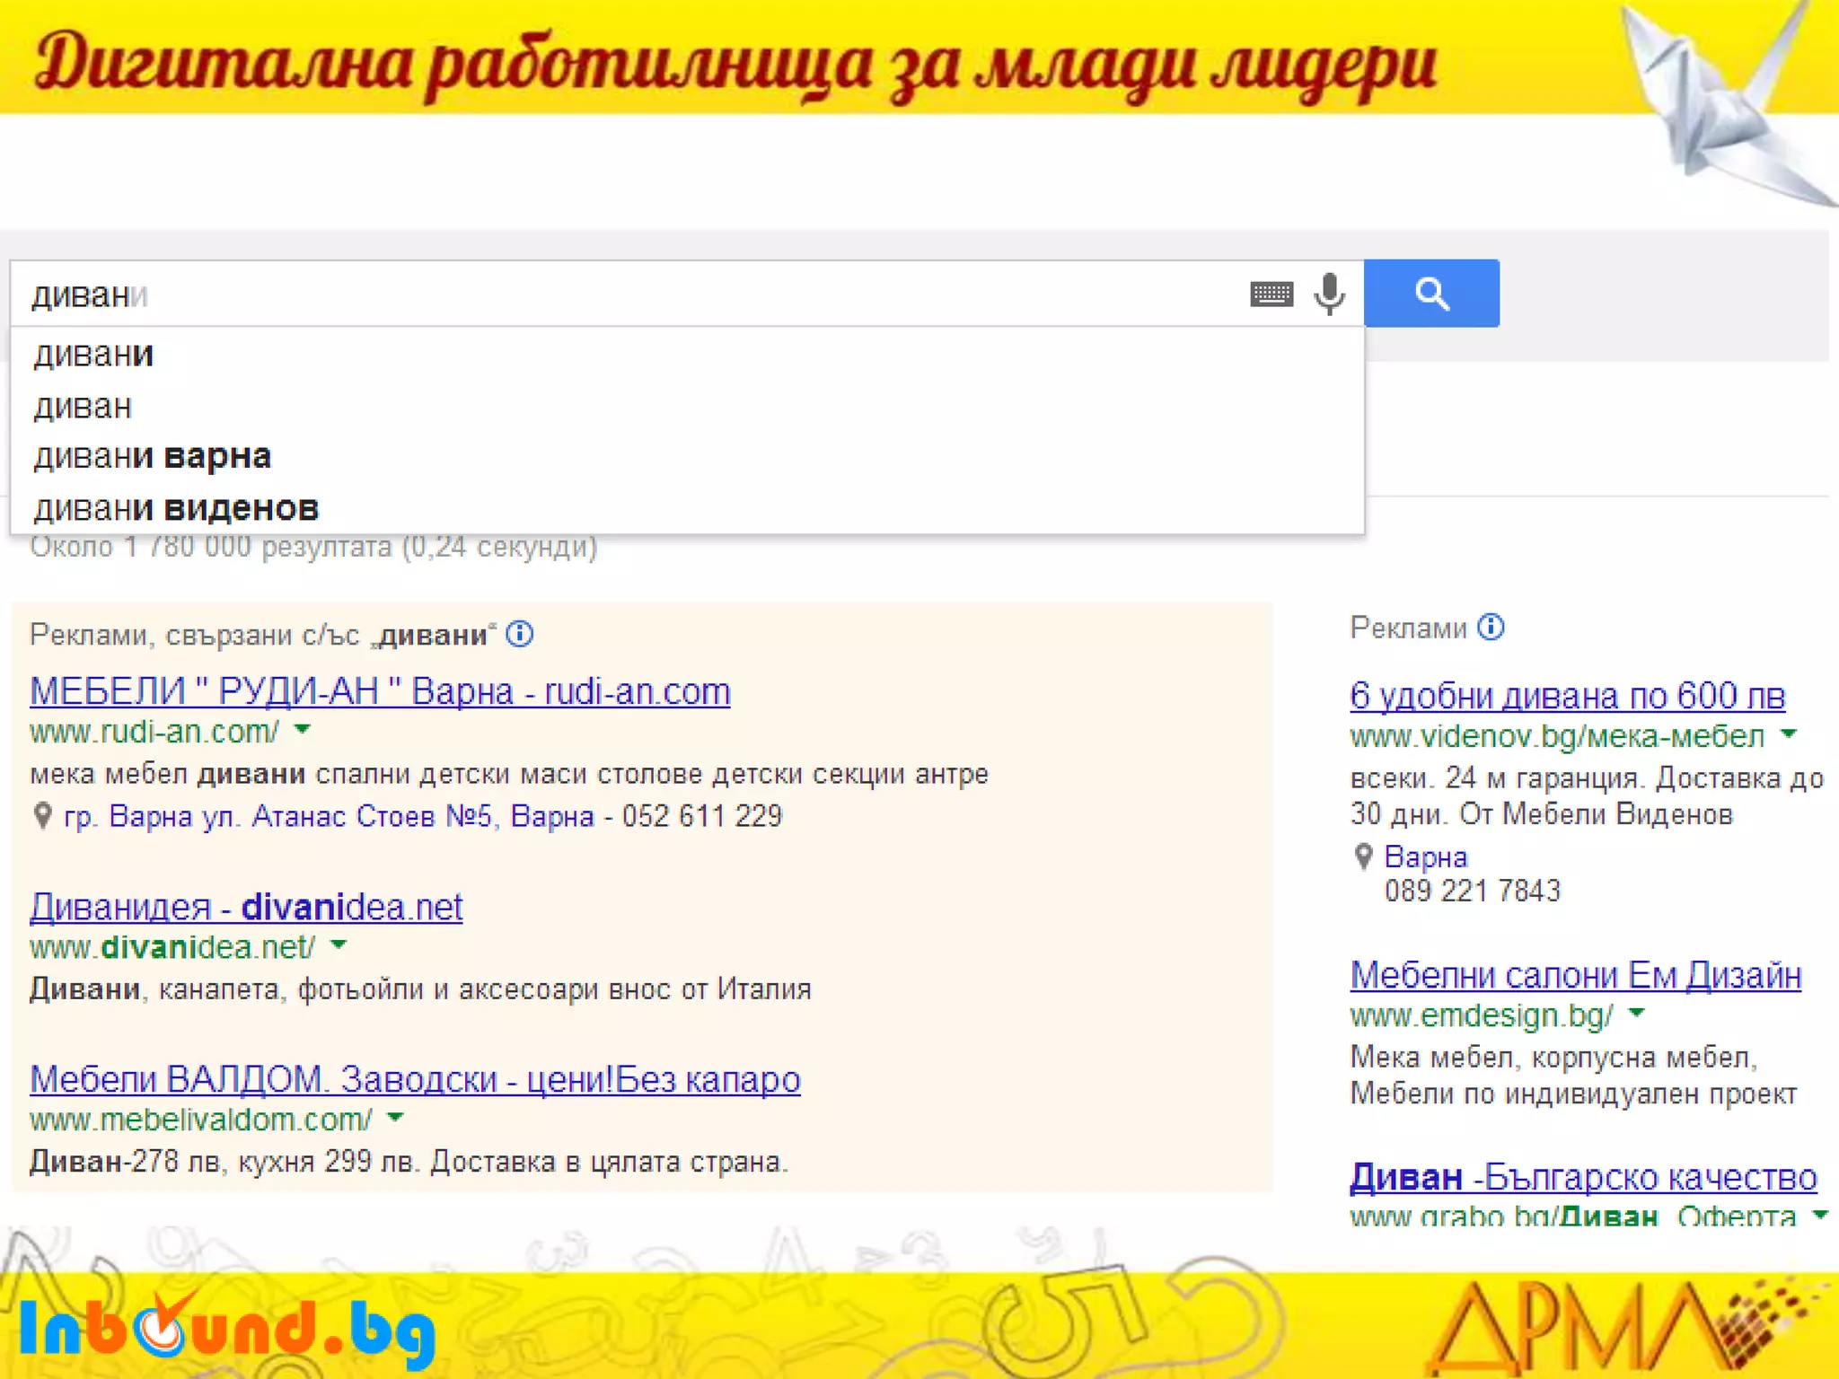This screenshot has width=1839, height=1379.
Task: Open the МЕБЕЛИ РУДИ-АН Варна link
Action: point(380,691)
